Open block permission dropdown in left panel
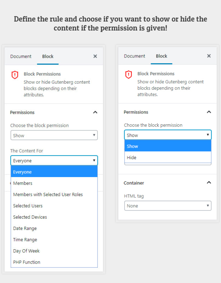 (x=54, y=135)
